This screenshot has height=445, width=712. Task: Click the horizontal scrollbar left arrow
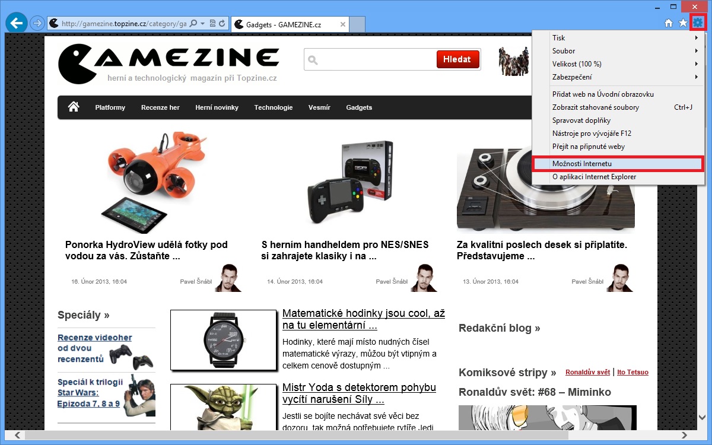point(17,435)
